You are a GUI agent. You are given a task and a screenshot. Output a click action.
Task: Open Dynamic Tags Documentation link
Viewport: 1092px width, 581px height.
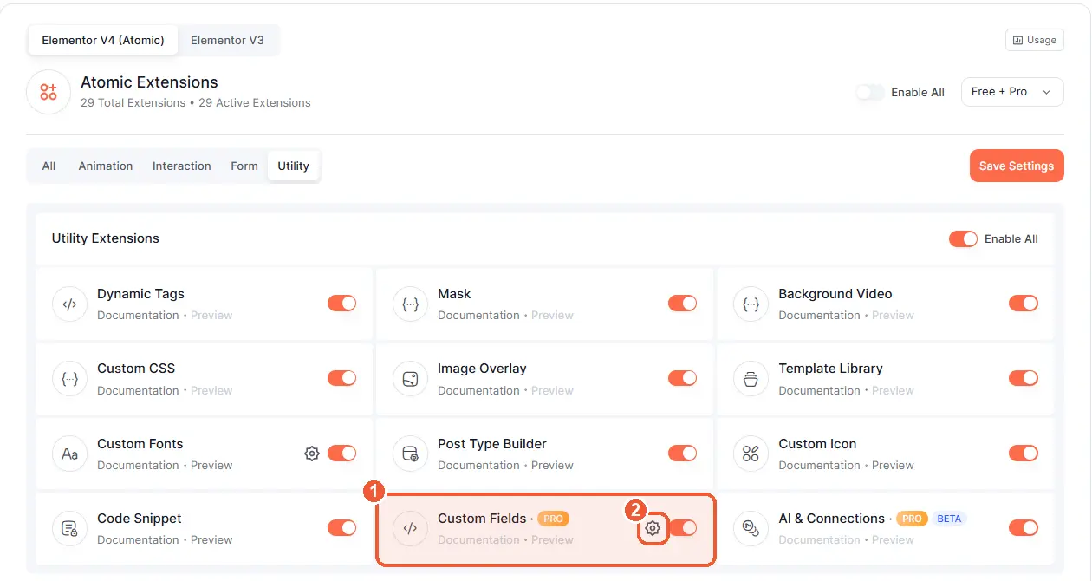coord(138,315)
